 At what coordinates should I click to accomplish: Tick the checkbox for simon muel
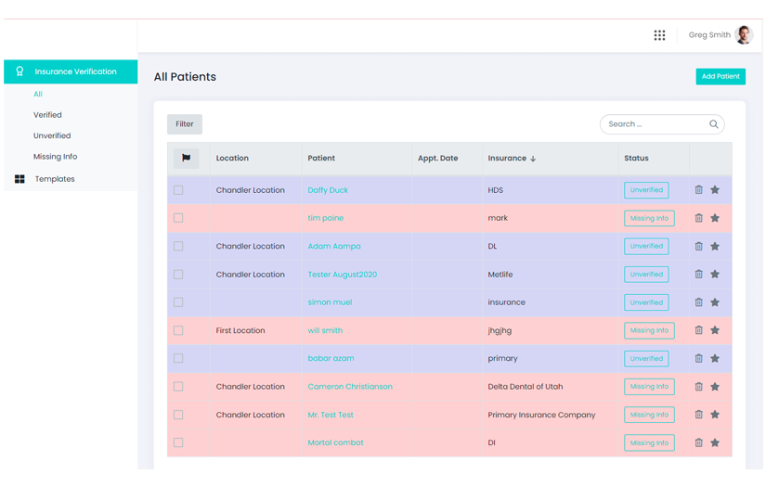pyautogui.click(x=178, y=302)
